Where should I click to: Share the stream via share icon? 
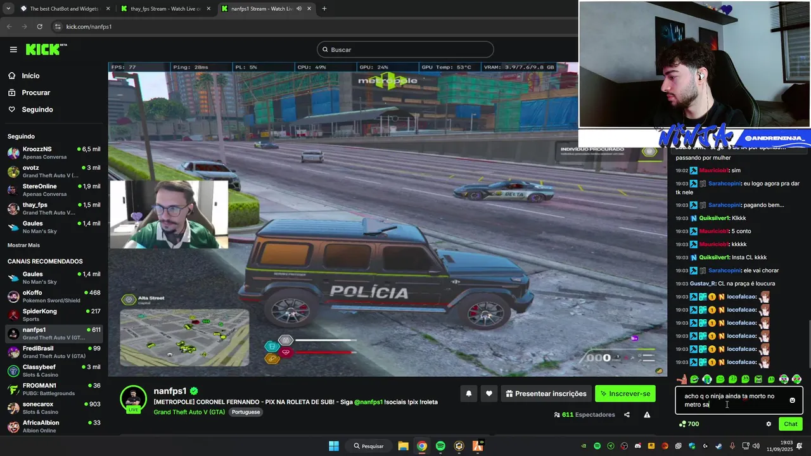coord(627,415)
